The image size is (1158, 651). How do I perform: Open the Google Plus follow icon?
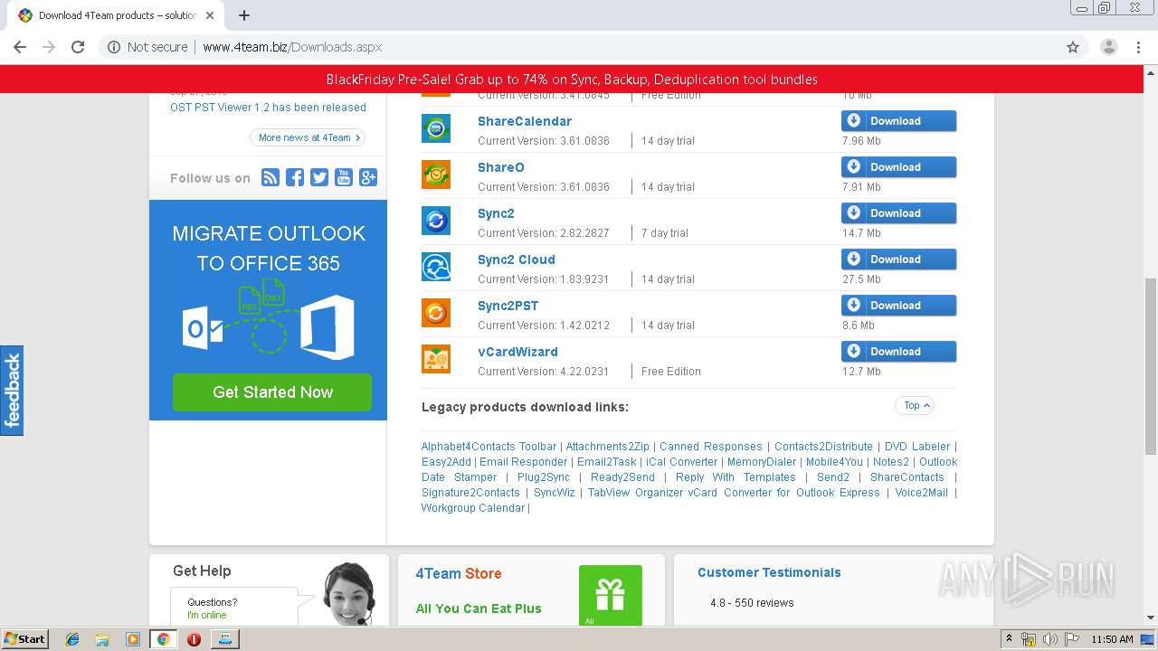(x=368, y=177)
